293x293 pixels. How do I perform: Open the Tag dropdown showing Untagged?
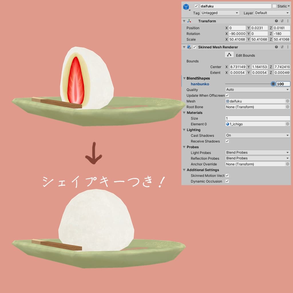(220, 13)
